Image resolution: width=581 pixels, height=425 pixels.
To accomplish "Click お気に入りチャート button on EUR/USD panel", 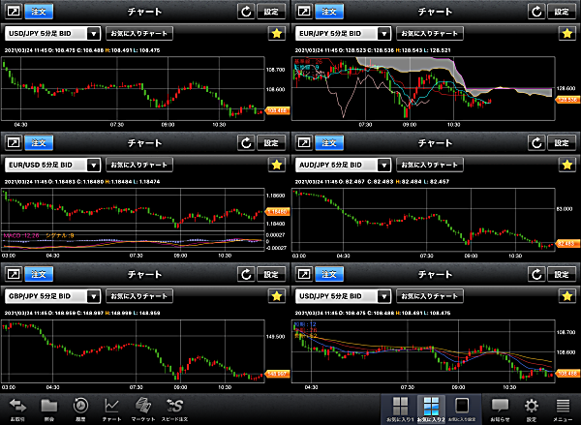I will pyautogui.click(x=139, y=165).
